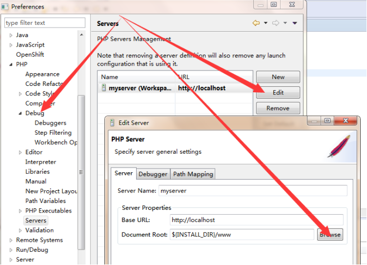Open the Interpreter preferences page
This screenshot has width=367, height=265.
click(x=41, y=162)
